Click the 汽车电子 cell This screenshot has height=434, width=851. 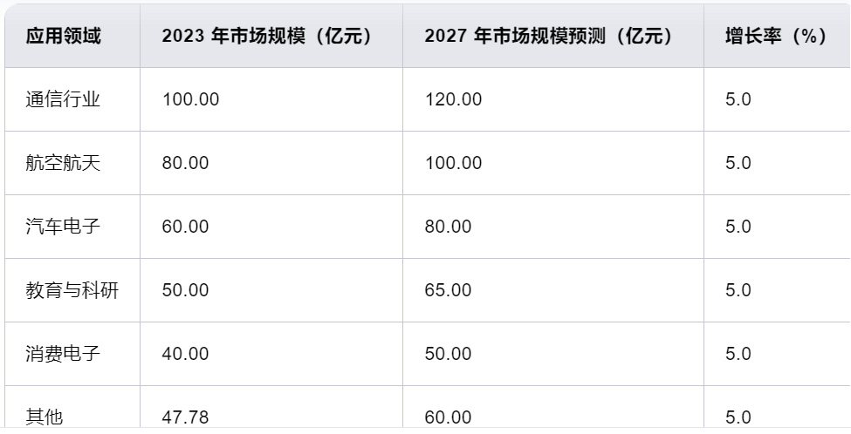tap(63, 227)
